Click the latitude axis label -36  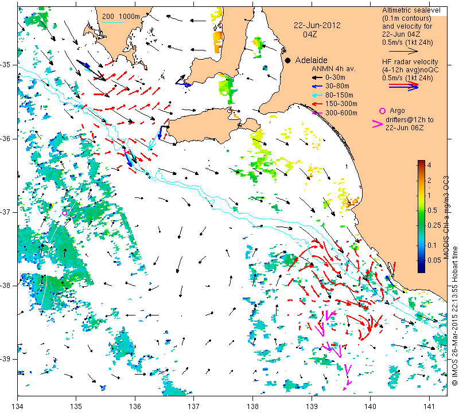pos(6,138)
